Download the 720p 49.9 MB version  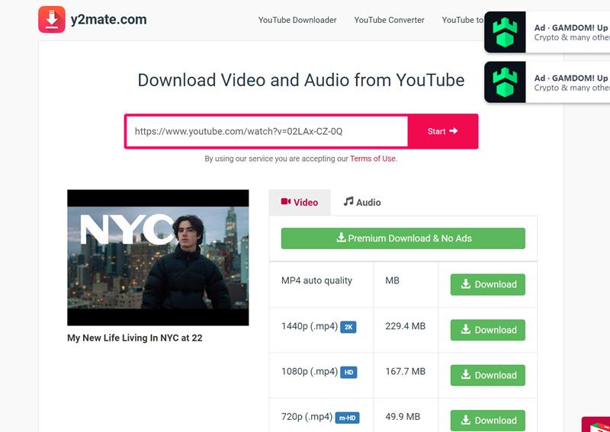(x=488, y=421)
